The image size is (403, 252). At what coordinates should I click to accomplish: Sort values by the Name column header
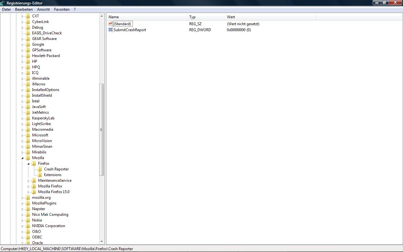coord(147,17)
